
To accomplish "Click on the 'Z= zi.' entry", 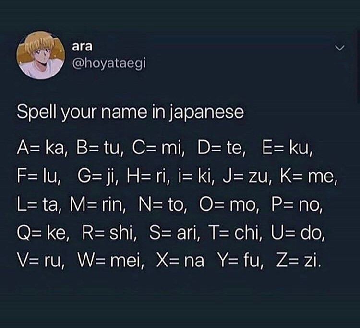I will click(x=298, y=261).
